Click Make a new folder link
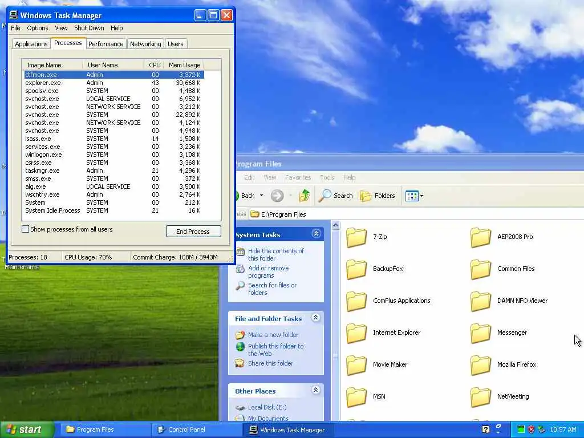The width and height of the screenshot is (584, 438). (x=273, y=335)
